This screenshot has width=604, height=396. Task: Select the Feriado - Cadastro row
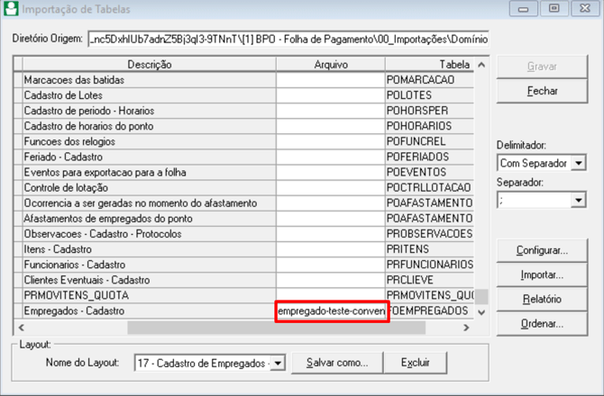point(149,157)
